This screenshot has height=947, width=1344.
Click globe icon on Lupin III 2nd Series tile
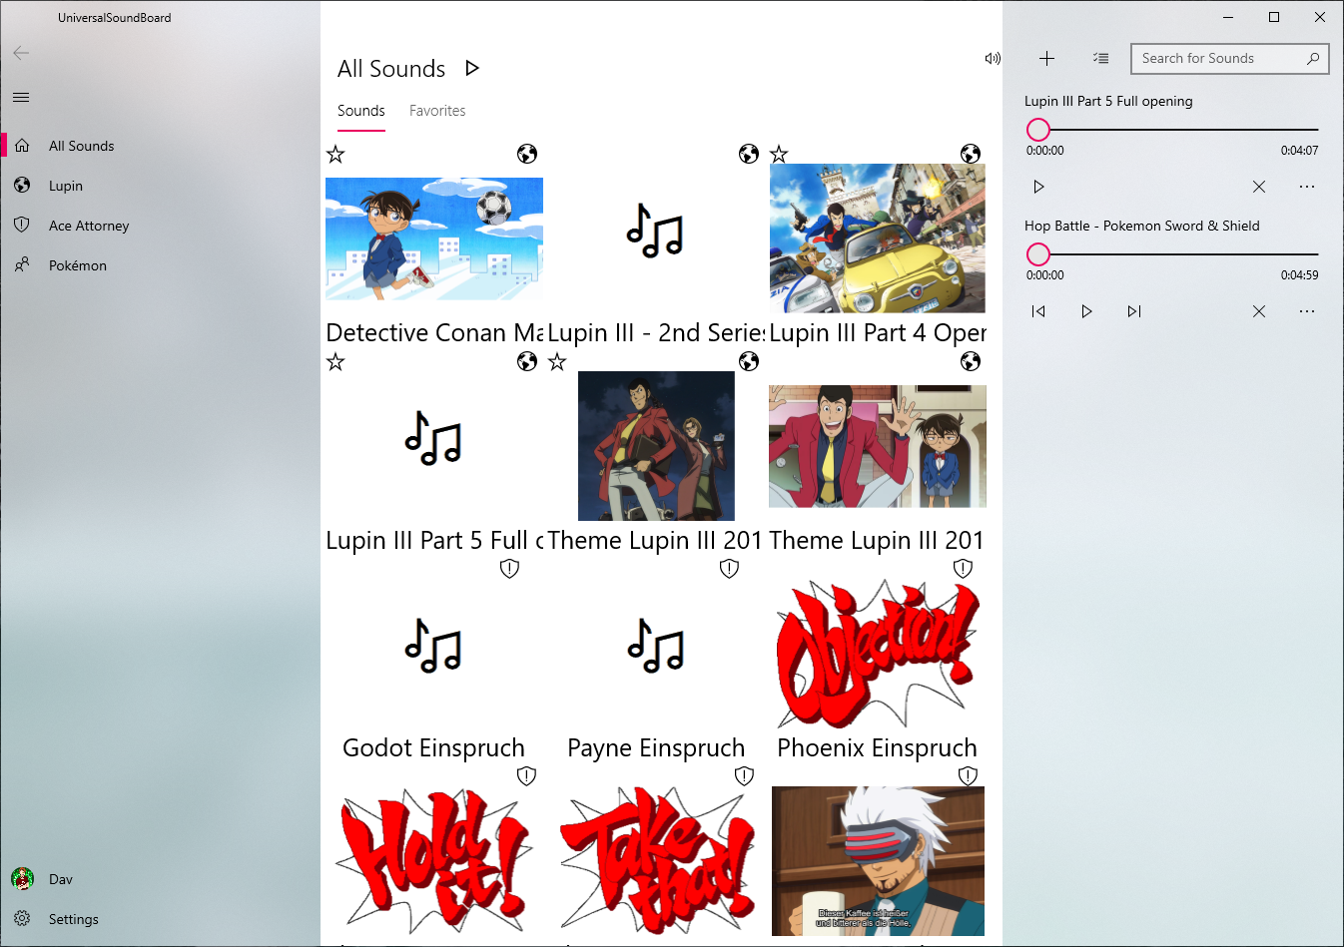pos(749,154)
